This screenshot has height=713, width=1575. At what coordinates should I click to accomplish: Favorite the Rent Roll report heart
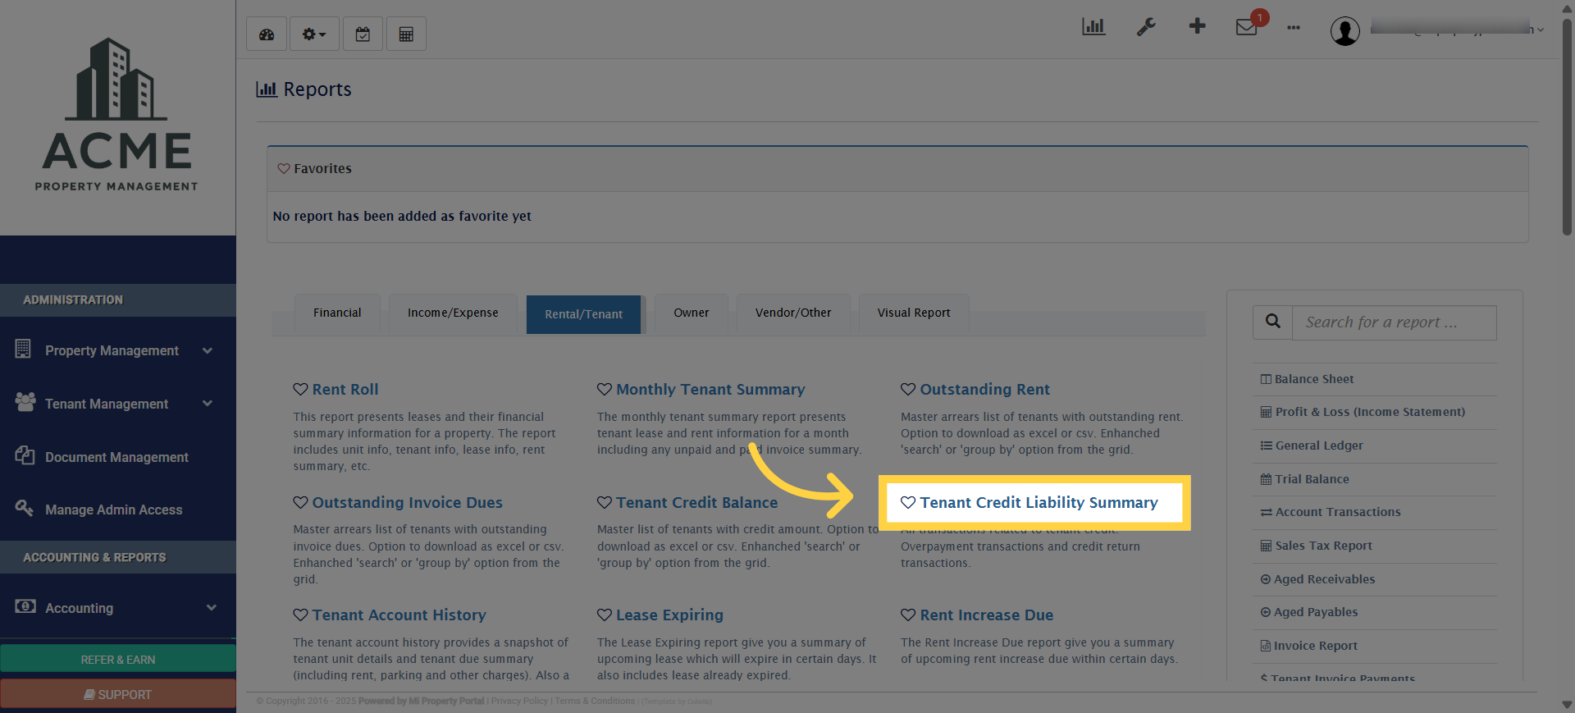[x=300, y=389]
